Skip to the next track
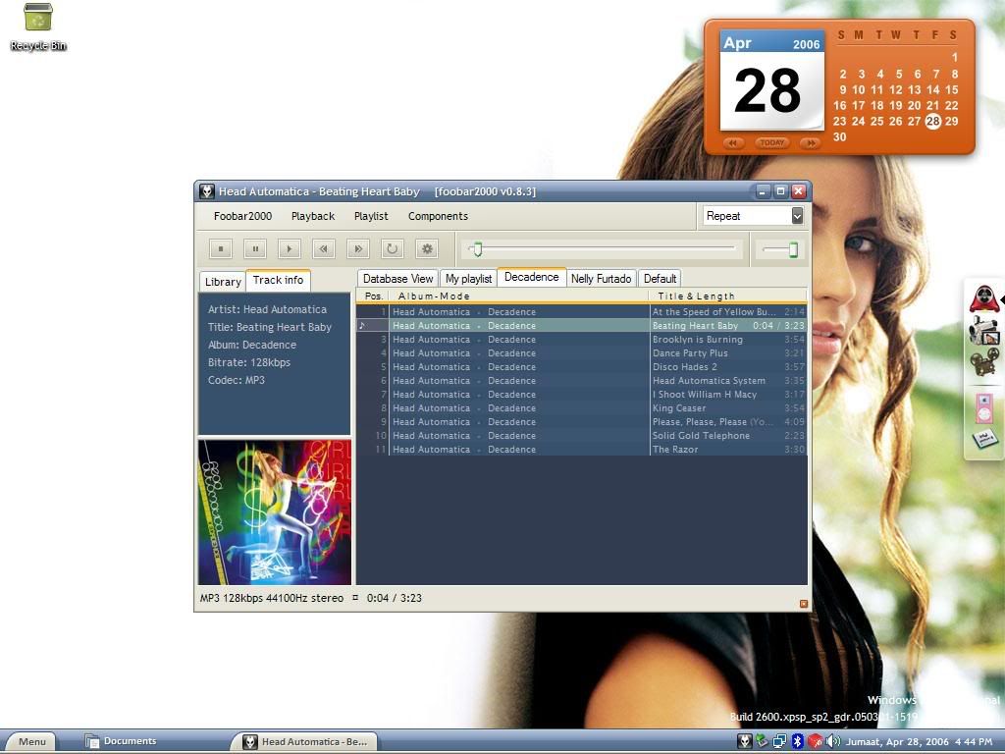The image size is (1005, 754). coord(358,249)
